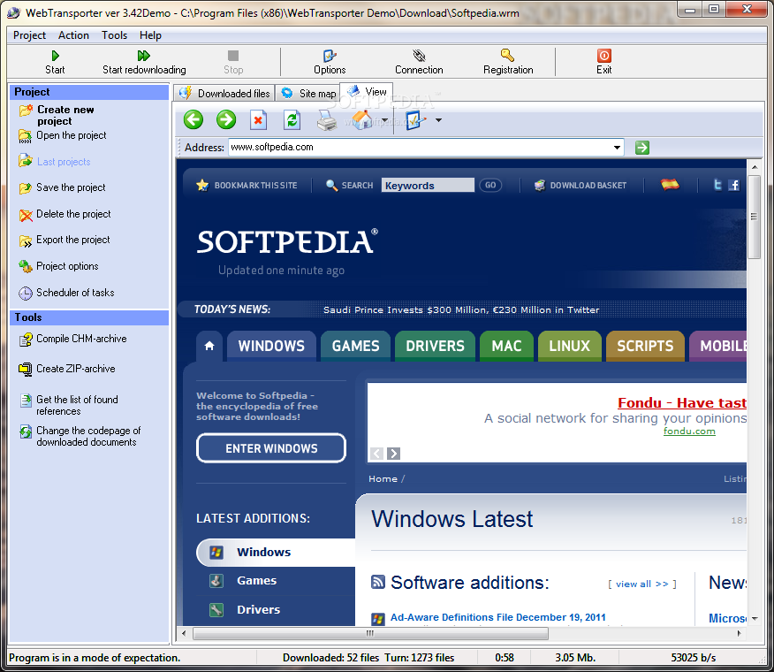
Task: Expand dropdown arrow after checkmark view icon
Action: pyautogui.click(x=438, y=120)
